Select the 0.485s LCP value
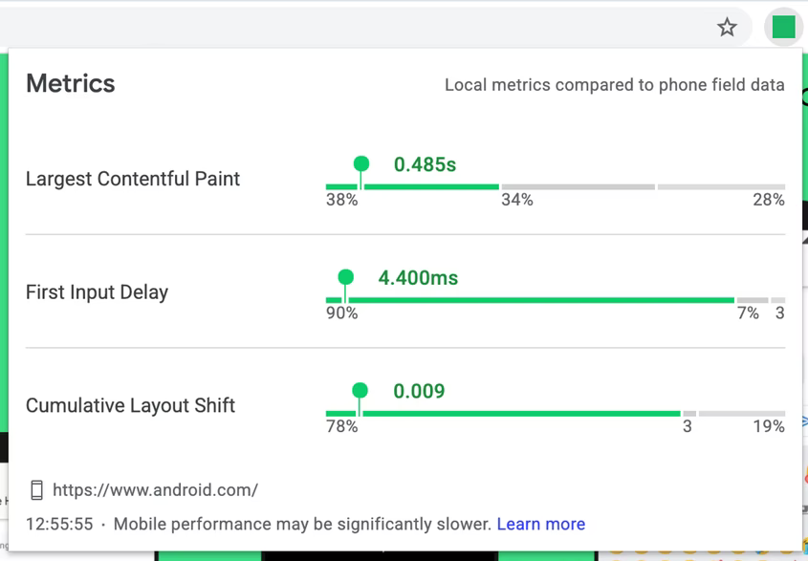The image size is (808, 561). pos(425,164)
